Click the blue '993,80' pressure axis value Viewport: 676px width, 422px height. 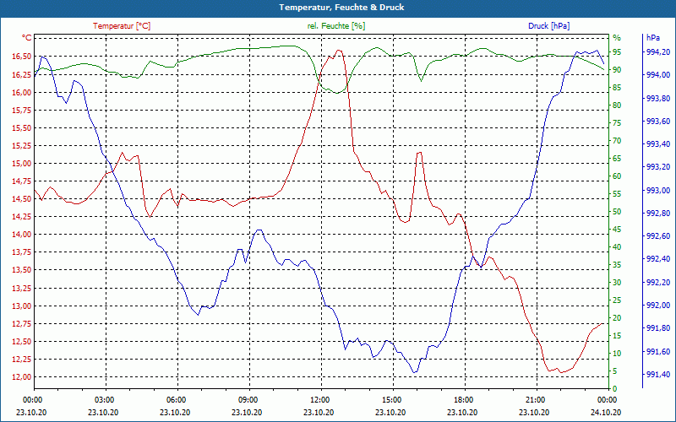(x=658, y=99)
